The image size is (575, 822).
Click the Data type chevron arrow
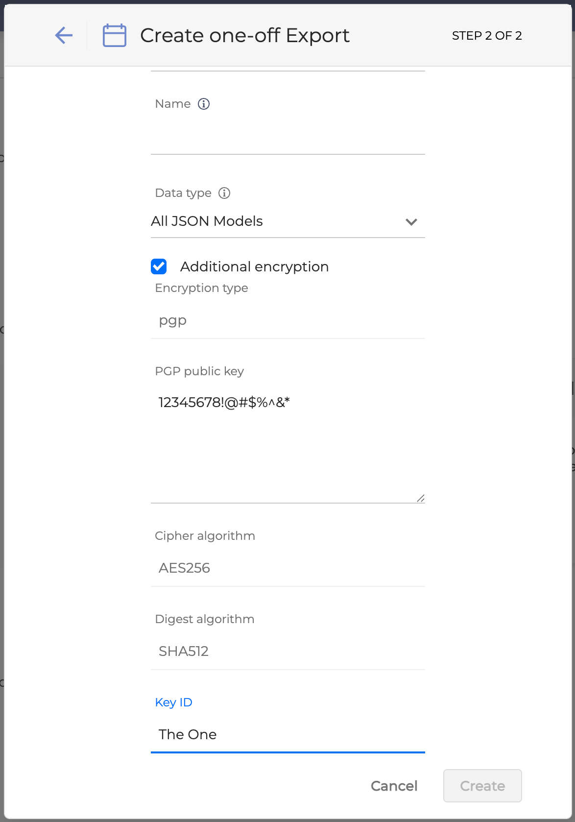411,222
